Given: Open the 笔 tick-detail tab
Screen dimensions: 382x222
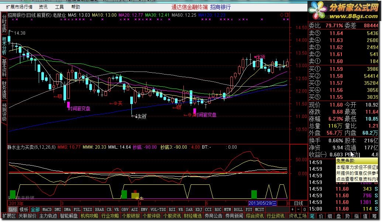Looking at the screenshot, I should coord(312,216).
